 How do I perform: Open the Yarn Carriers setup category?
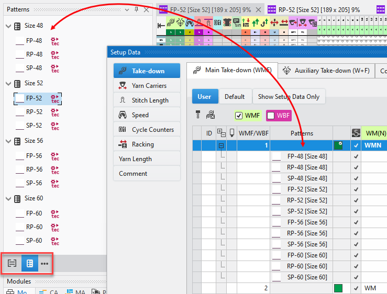149,86
